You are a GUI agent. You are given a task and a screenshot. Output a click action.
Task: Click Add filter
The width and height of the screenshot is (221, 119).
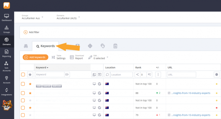click(31, 32)
